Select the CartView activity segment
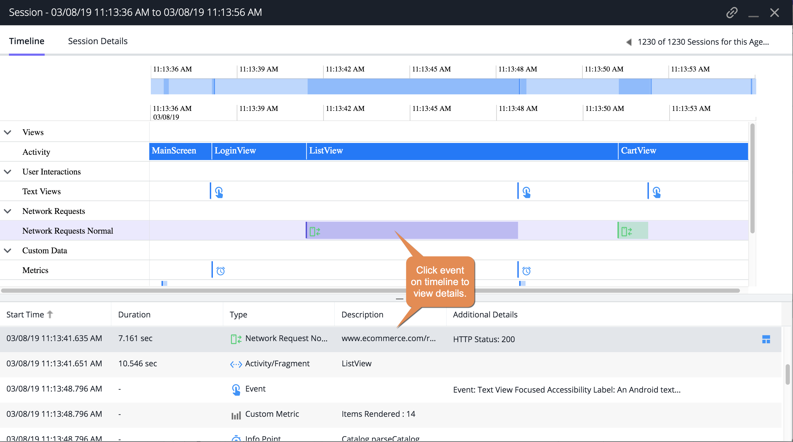The height and width of the screenshot is (442, 793). click(x=683, y=151)
